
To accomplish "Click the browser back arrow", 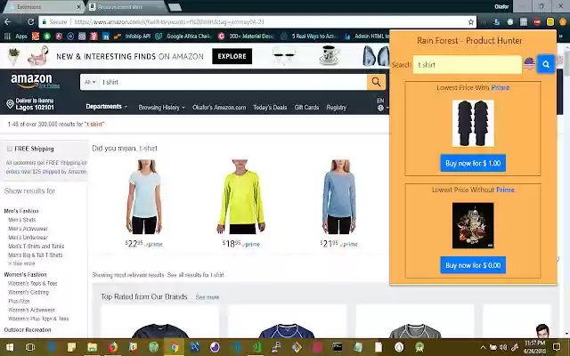I will 8,21.
